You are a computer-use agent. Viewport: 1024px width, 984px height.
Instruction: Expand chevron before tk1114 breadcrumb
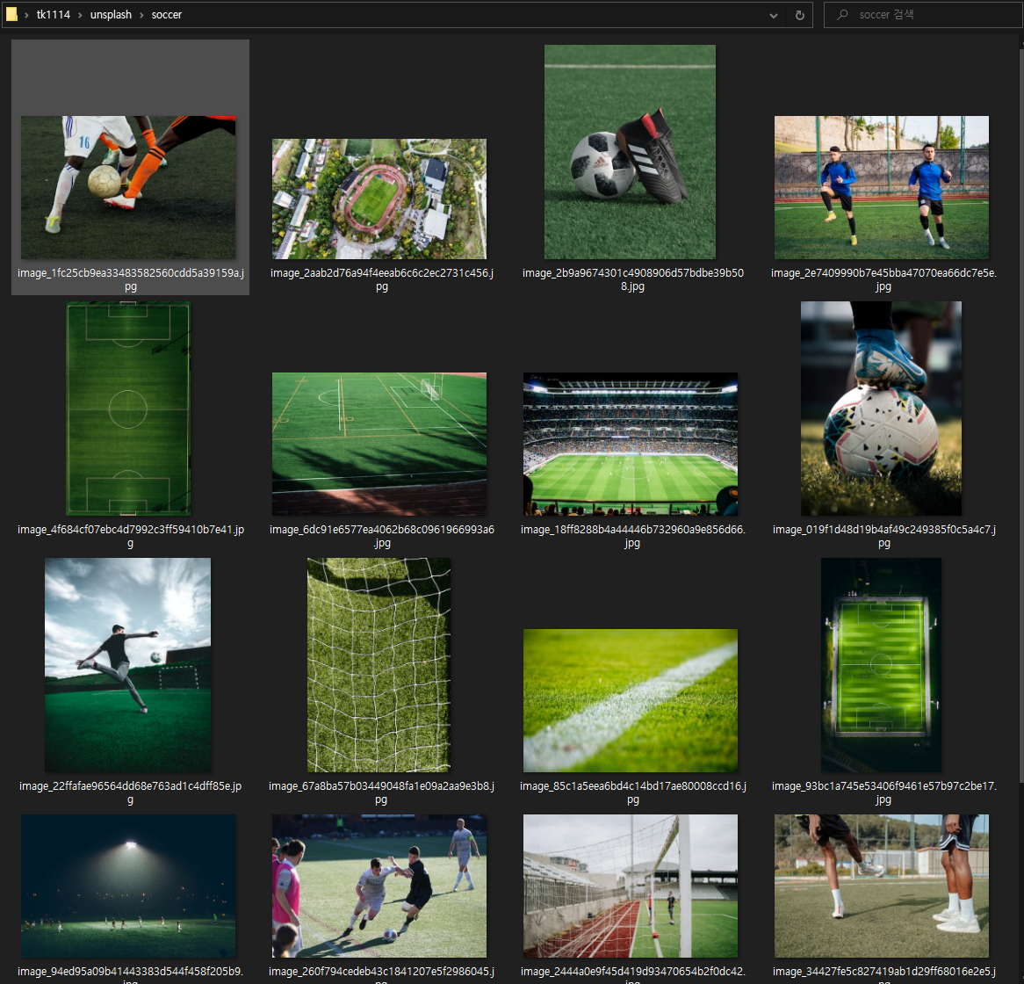(x=26, y=15)
